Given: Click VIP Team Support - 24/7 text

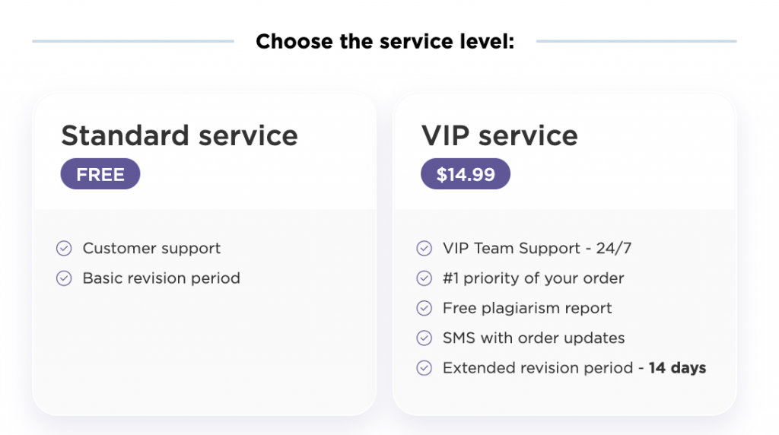Looking at the screenshot, I should point(537,248).
